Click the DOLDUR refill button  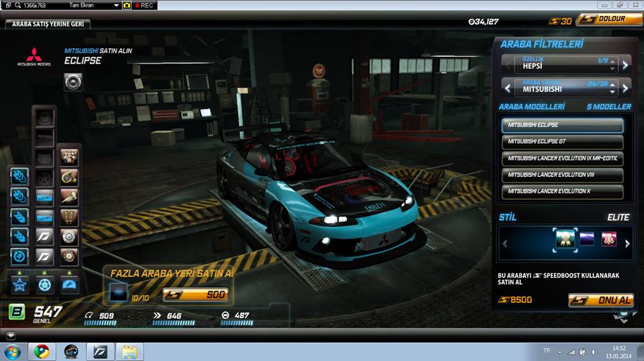pyautogui.click(x=609, y=20)
